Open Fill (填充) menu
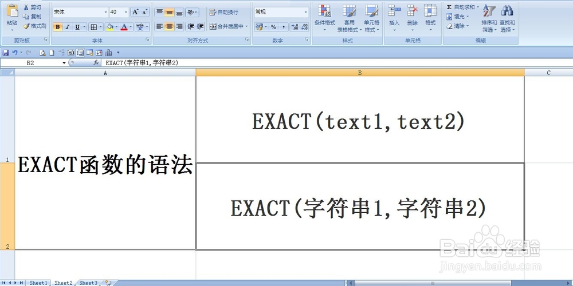Image resolution: width=573 pixels, height=286 pixels. click(457, 17)
